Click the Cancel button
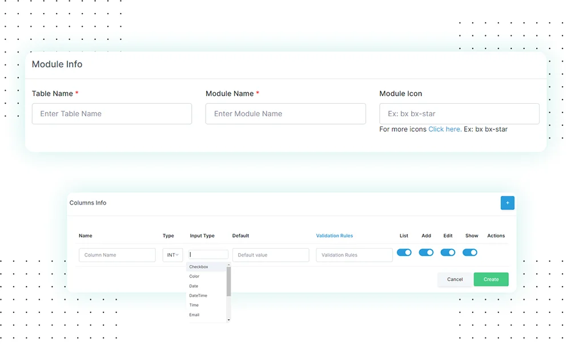The width and height of the screenshot is (571, 350). pyautogui.click(x=455, y=279)
